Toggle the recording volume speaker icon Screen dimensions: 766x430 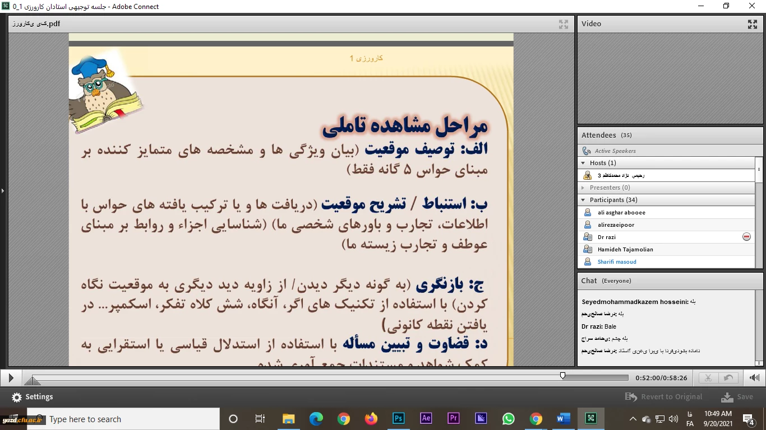pyautogui.click(x=755, y=378)
